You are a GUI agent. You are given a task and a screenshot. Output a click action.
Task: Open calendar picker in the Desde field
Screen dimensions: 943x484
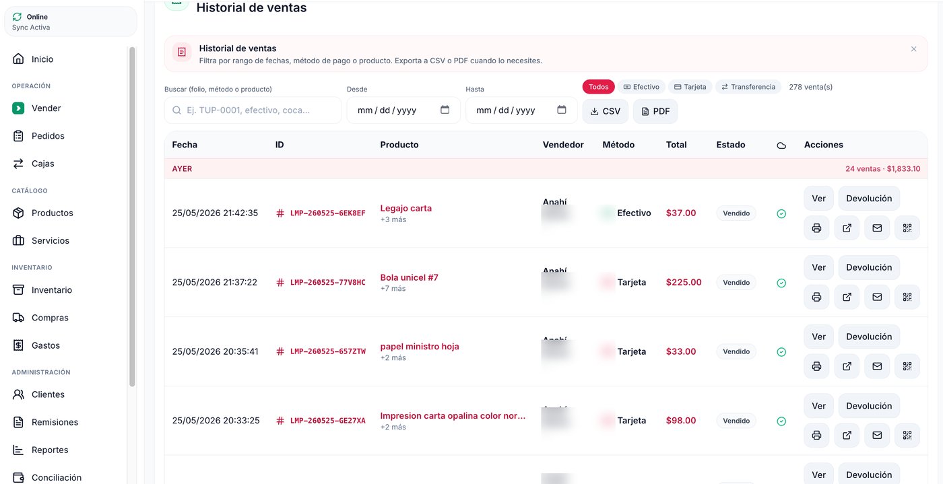(x=445, y=110)
